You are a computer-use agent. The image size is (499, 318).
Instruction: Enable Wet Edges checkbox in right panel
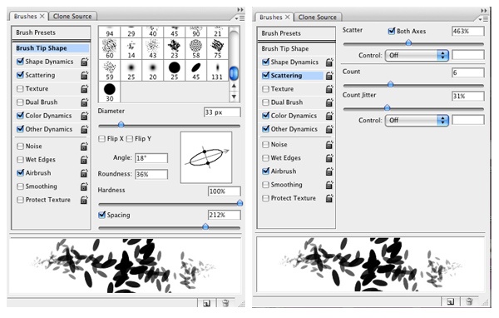click(265, 158)
